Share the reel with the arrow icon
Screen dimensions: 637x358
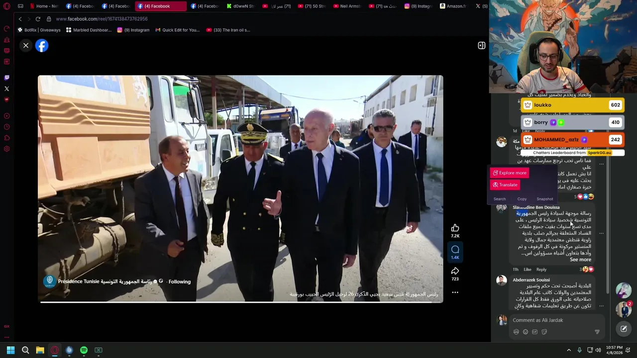455,271
